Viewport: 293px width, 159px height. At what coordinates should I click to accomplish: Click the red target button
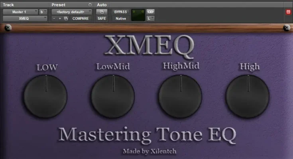tap(288, 12)
